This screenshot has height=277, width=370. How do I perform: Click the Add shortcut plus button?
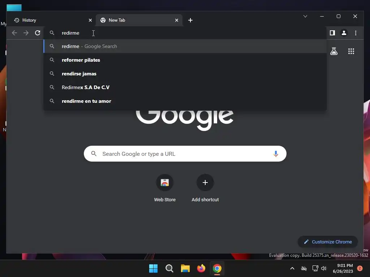click(x=205, y=183)
